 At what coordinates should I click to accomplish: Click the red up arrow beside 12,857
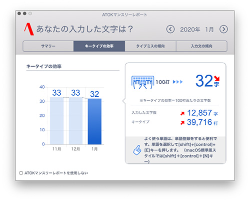(x=182, y=113)
